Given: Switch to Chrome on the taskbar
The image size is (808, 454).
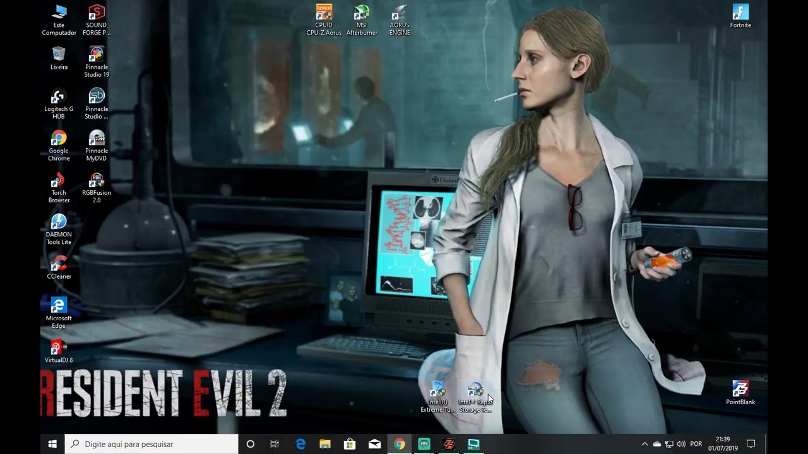Looking at the screenshot, I should pyautogui.click(x=399, y=444).
